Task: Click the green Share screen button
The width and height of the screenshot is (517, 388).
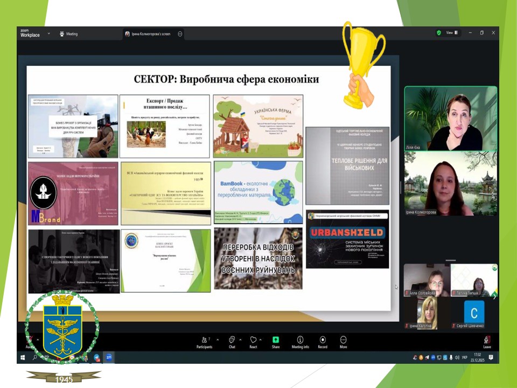Action: pyautogui.click(x=276, y=341)
